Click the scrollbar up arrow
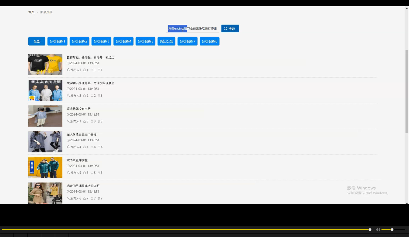This screenshot has height=237, width=409. pyautogui.click(x=407, y=8)
